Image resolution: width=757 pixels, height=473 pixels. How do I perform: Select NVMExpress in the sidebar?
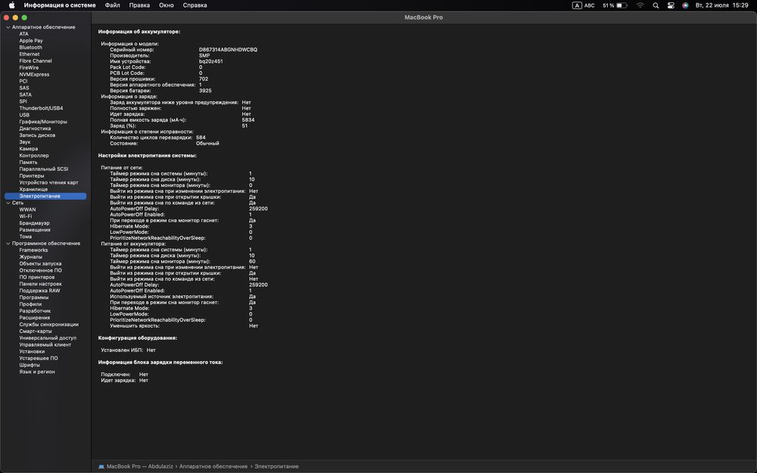(x=34, y=74)
